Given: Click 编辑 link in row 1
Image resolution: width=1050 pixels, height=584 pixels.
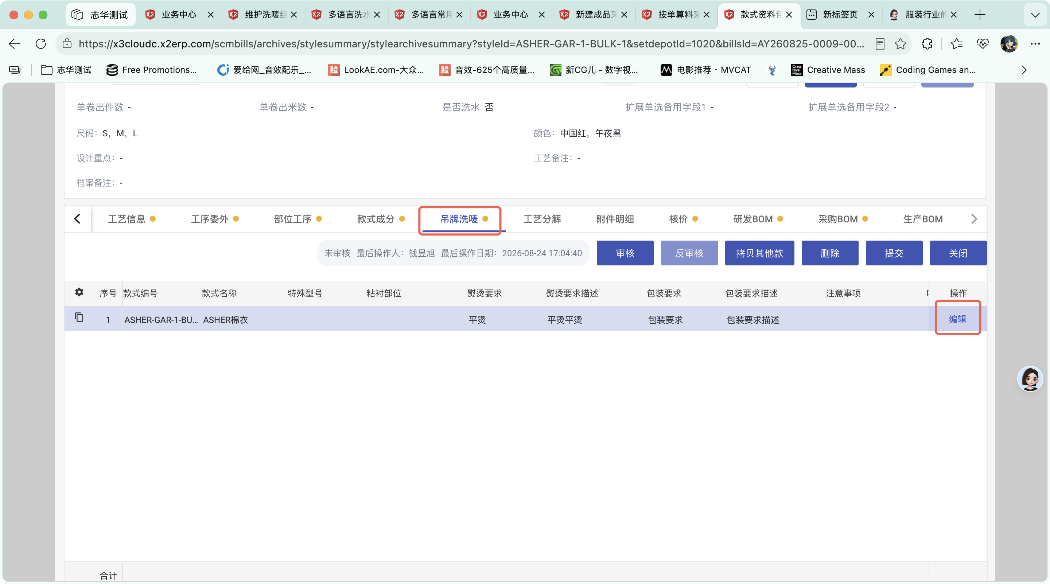Looking at the screenshot, I should (957, 319).
